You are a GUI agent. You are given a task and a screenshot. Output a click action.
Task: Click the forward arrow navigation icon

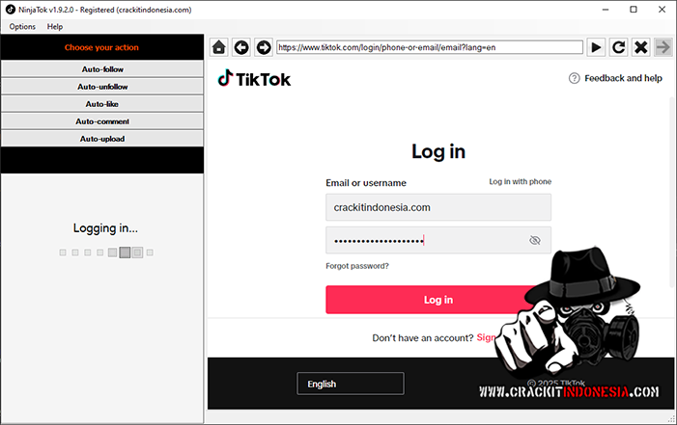coord(264,47)
